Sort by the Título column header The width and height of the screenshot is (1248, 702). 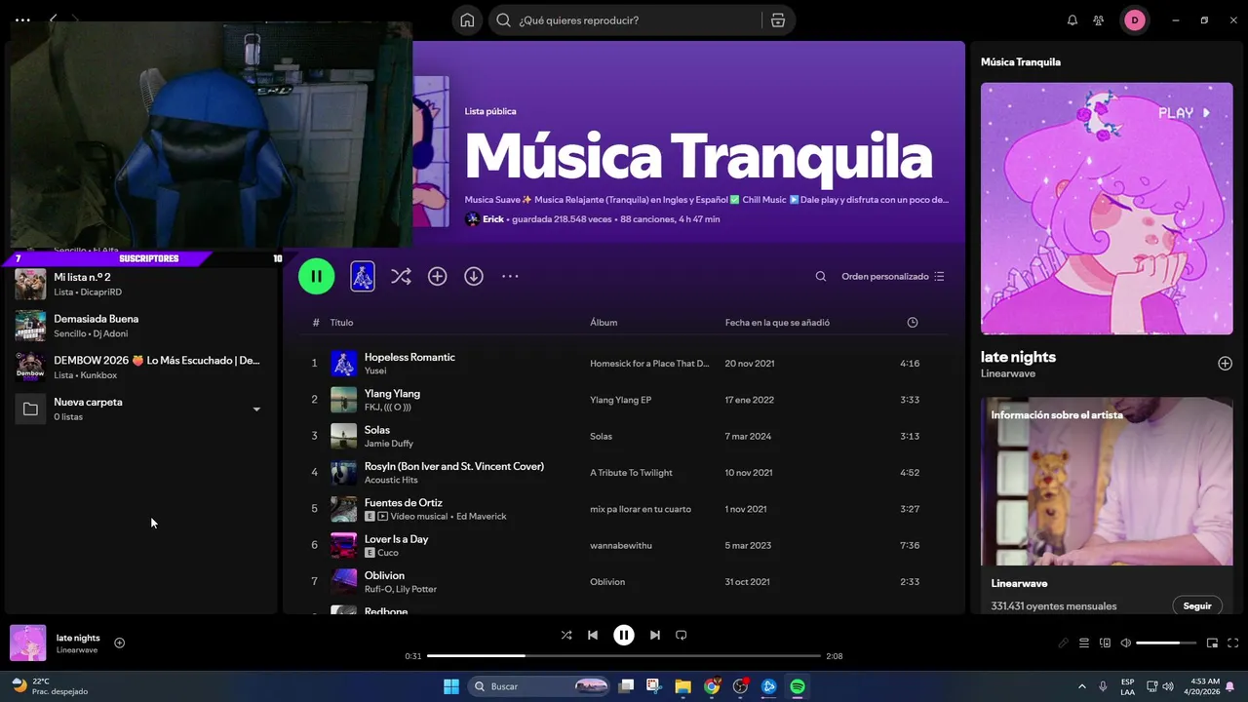click(341, 323)
